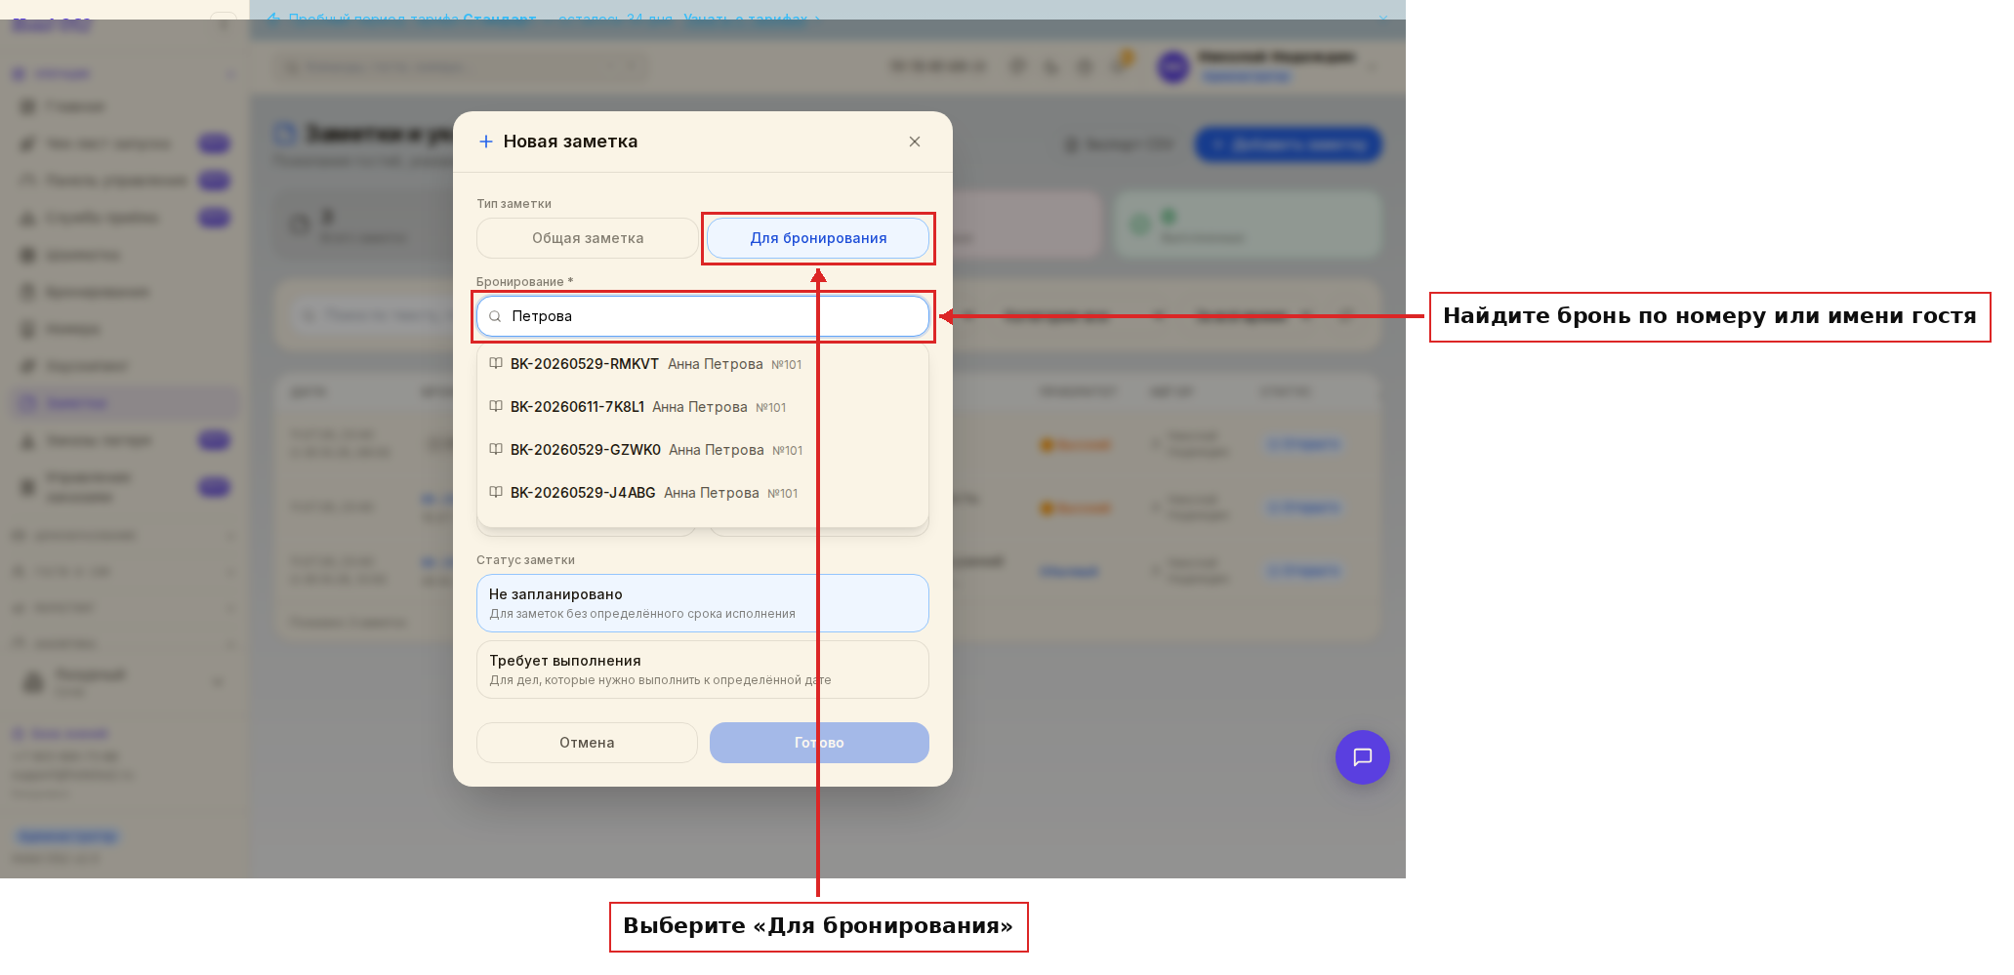Select the Для бронирования note type
The image size is (2014, 975).
pos(818,238)
